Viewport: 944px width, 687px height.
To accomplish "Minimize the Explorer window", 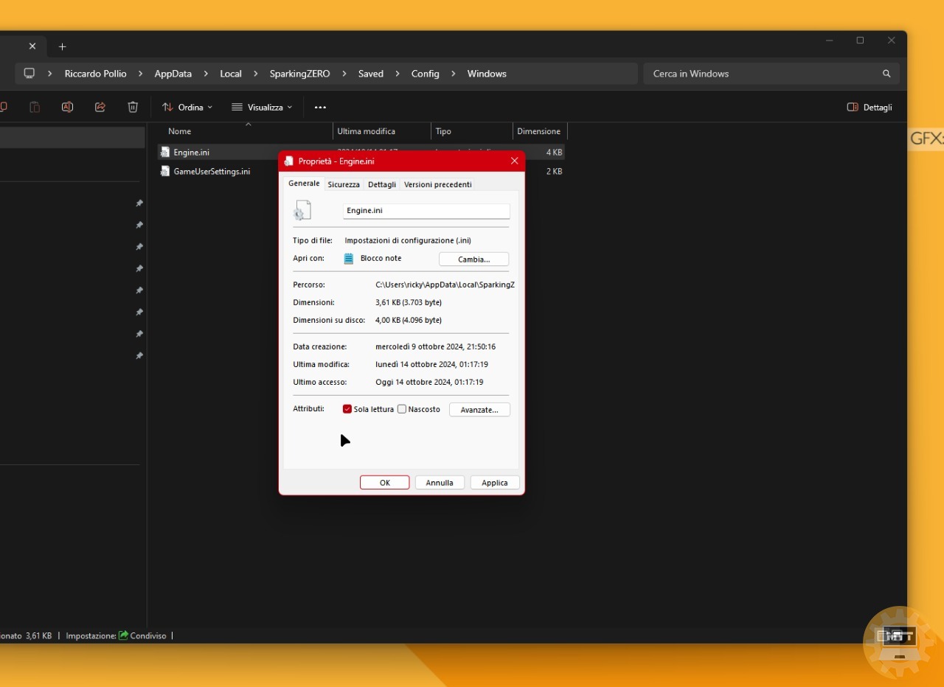I will (830, 41).
